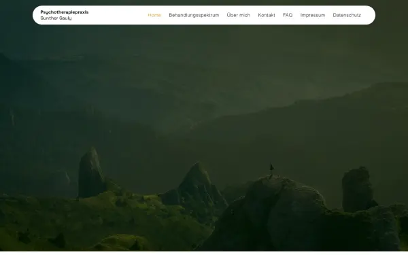Go to the Behandlungsspektrum page

pyautogui.click(x=194, y=15)
